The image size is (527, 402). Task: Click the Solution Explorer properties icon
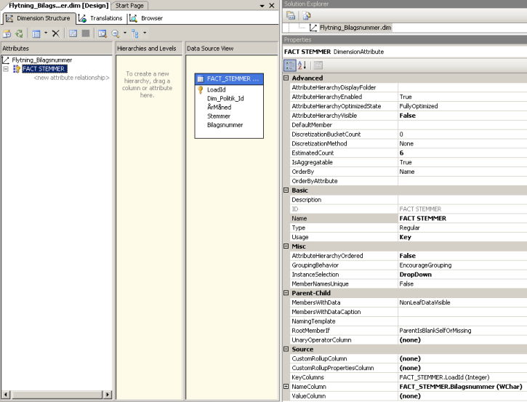point(291,15)
